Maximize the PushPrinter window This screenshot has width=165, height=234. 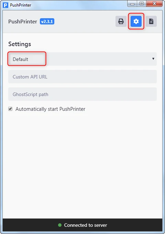(x=142, y=3)
